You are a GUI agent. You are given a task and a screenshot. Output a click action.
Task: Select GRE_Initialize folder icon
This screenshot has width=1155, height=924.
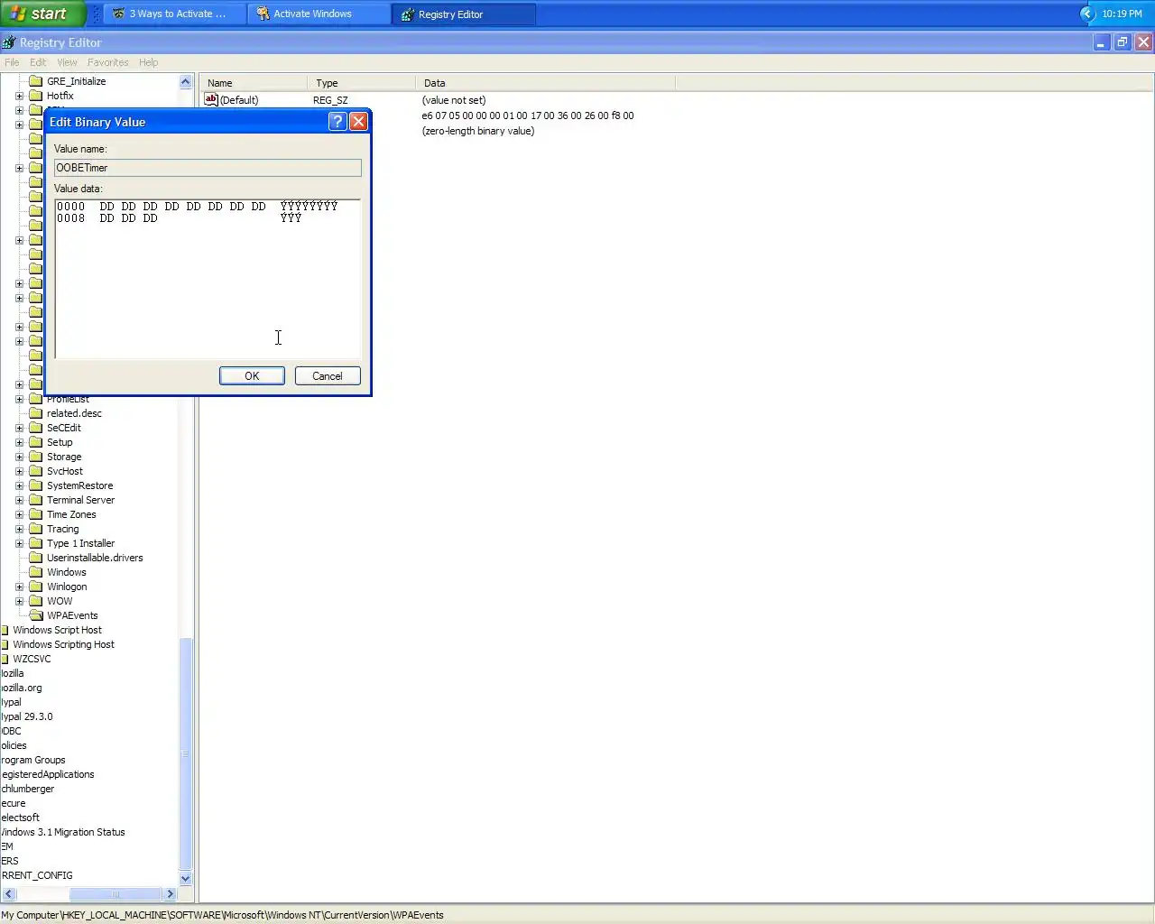click(x=36, y=81)
